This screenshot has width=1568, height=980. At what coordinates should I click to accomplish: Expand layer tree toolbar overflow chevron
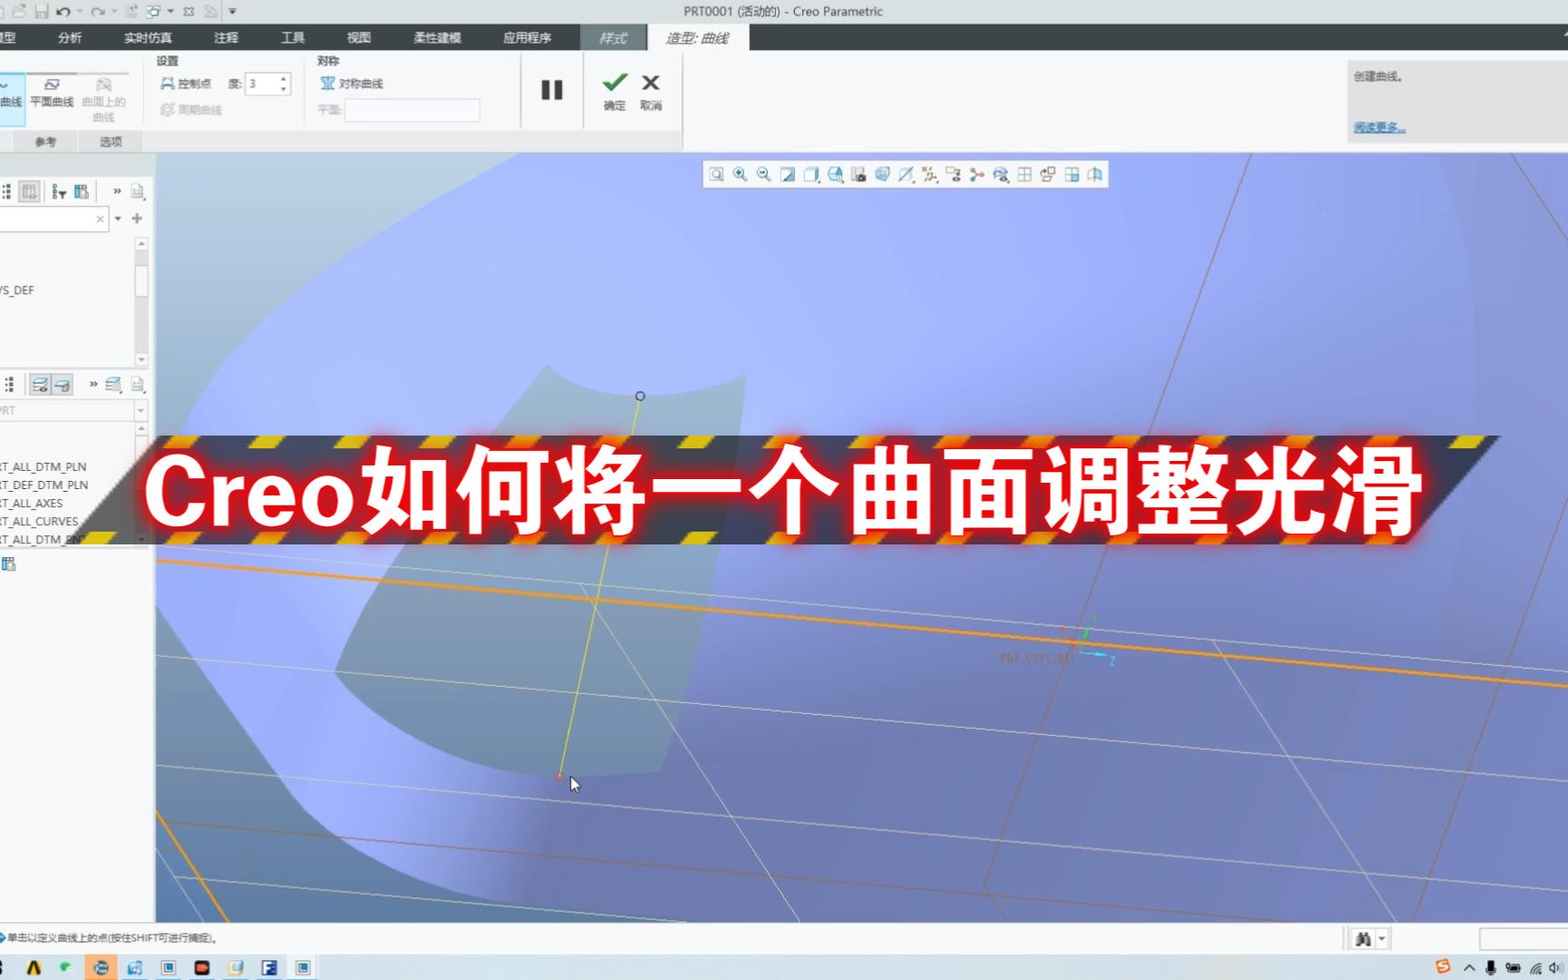(x=93, y=385)
